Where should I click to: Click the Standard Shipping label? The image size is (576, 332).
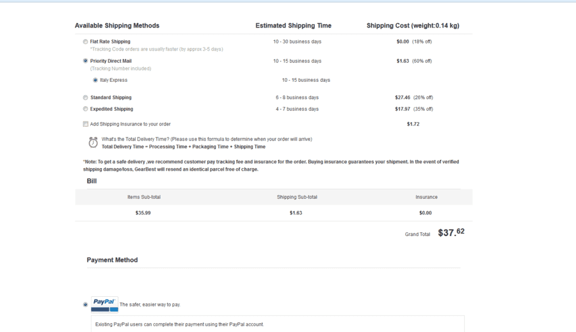coord(111,97)
